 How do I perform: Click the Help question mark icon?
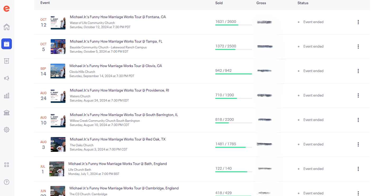[7, 182]
